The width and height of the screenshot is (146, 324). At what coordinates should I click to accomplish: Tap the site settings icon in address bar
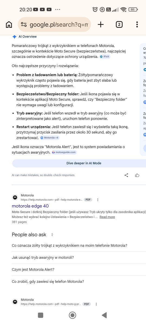click(x=24, y=25)
